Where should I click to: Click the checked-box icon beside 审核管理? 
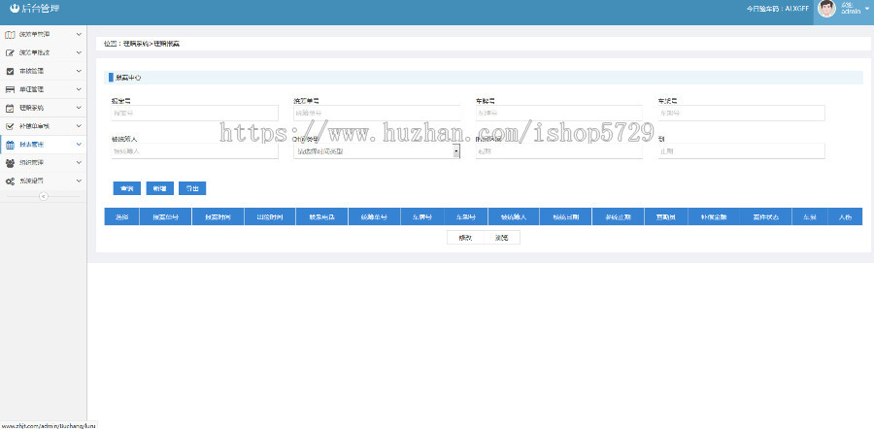click(x=10, y=71)
